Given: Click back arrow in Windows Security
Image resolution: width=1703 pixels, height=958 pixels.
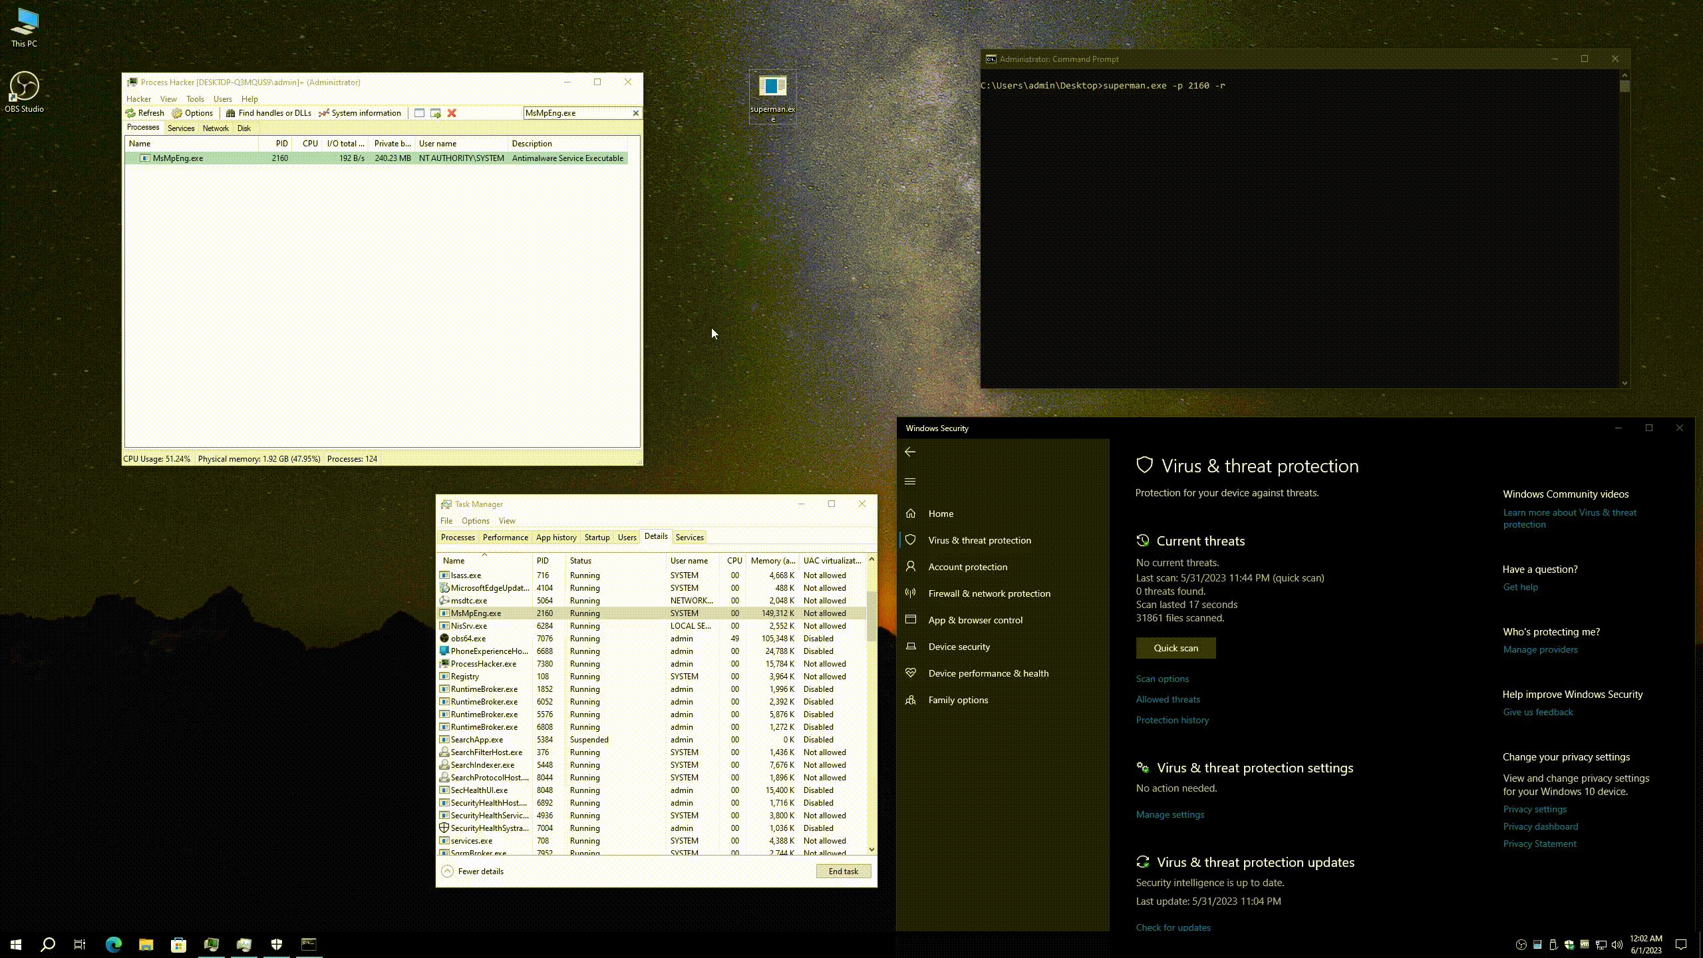Looking at the screenshot, I should 910,452.
